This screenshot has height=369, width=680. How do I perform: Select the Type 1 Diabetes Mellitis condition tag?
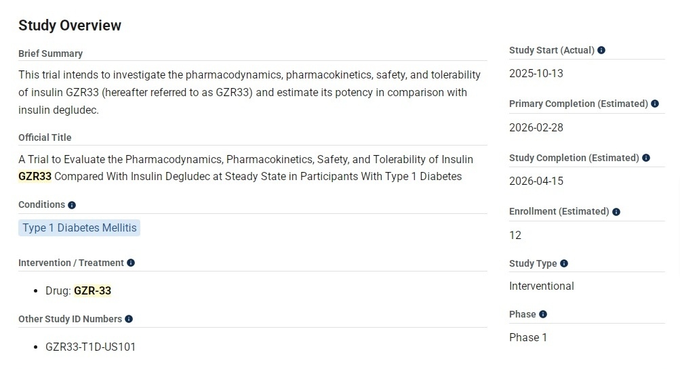pos(79,228)
